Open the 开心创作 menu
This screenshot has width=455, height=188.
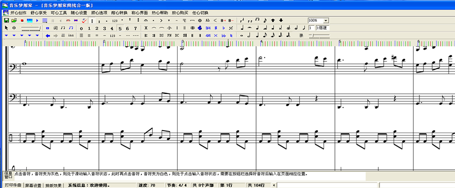point(18,13)
